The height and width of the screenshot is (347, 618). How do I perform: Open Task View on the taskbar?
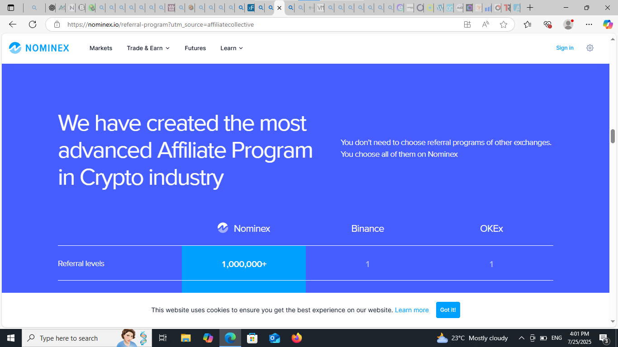pyautogui.click(x=163, y=338)
